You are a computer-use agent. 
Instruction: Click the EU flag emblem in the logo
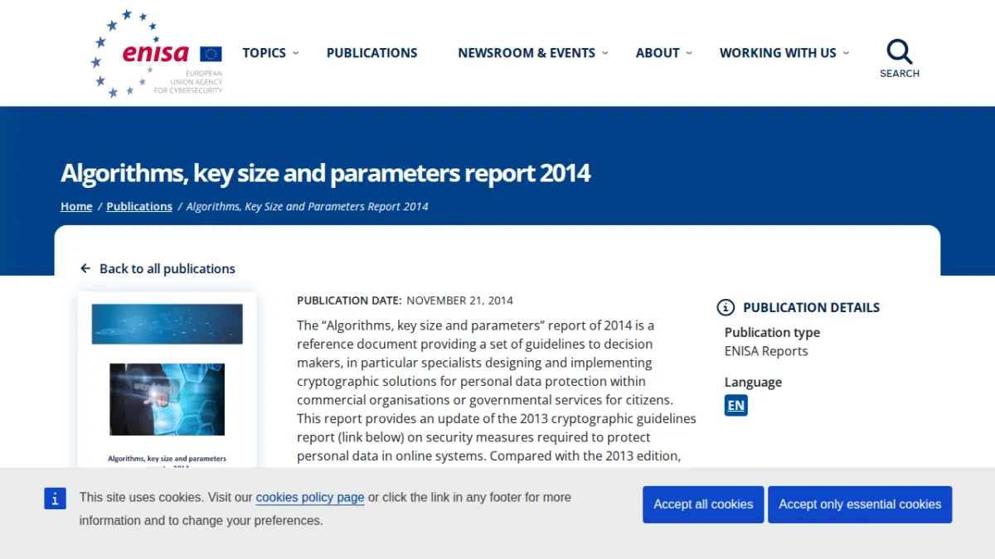click(x=211, y=54)
